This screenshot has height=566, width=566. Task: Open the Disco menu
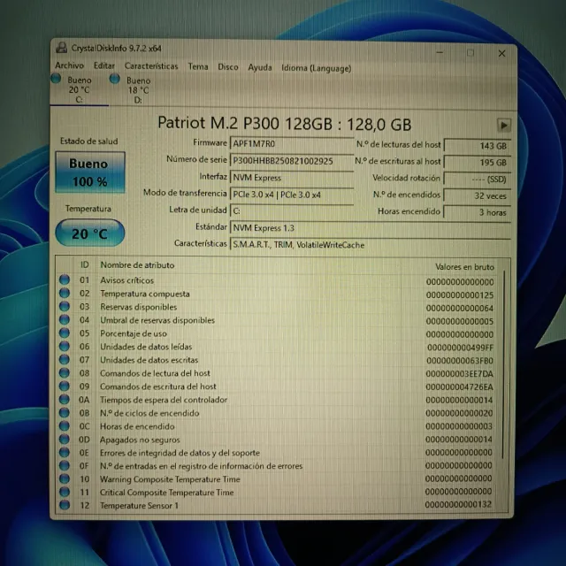click(x=228, y=66)
